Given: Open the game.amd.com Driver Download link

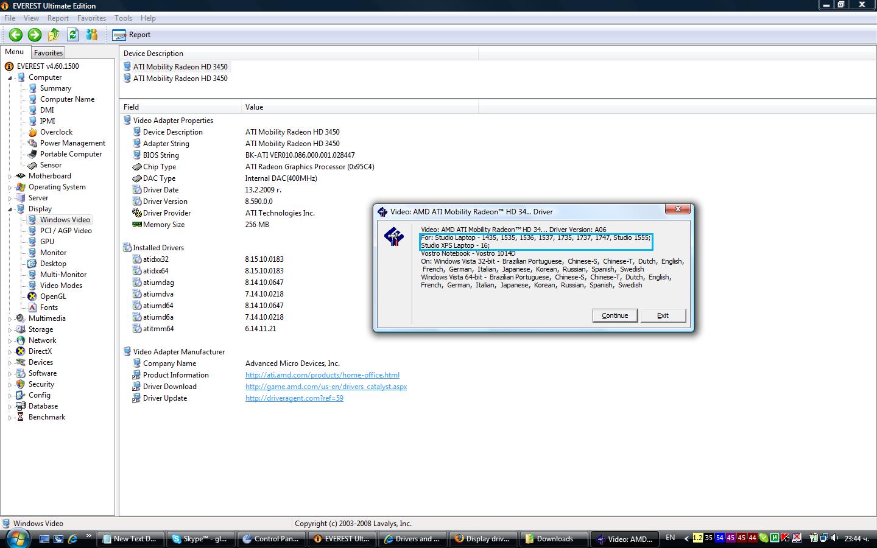Looking at the screenshot, I should tap(326, 387).
